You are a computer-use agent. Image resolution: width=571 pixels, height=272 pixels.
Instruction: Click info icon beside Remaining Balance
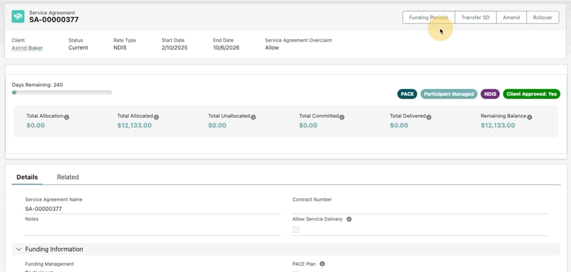point(529,117)
